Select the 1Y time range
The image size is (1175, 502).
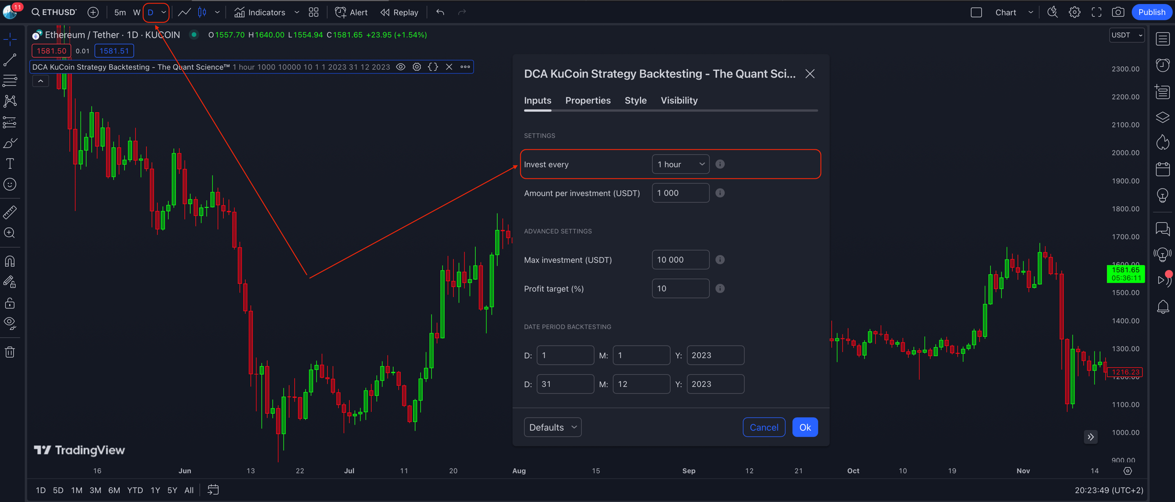point(155,490)
